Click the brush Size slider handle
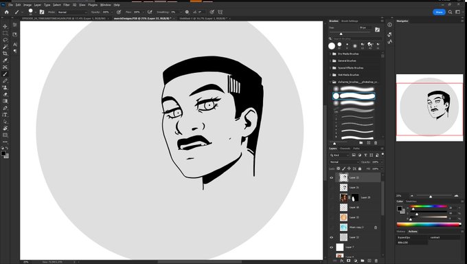This screenshot has height=264, width=467. pyautogui.click(x=341, y=34)
